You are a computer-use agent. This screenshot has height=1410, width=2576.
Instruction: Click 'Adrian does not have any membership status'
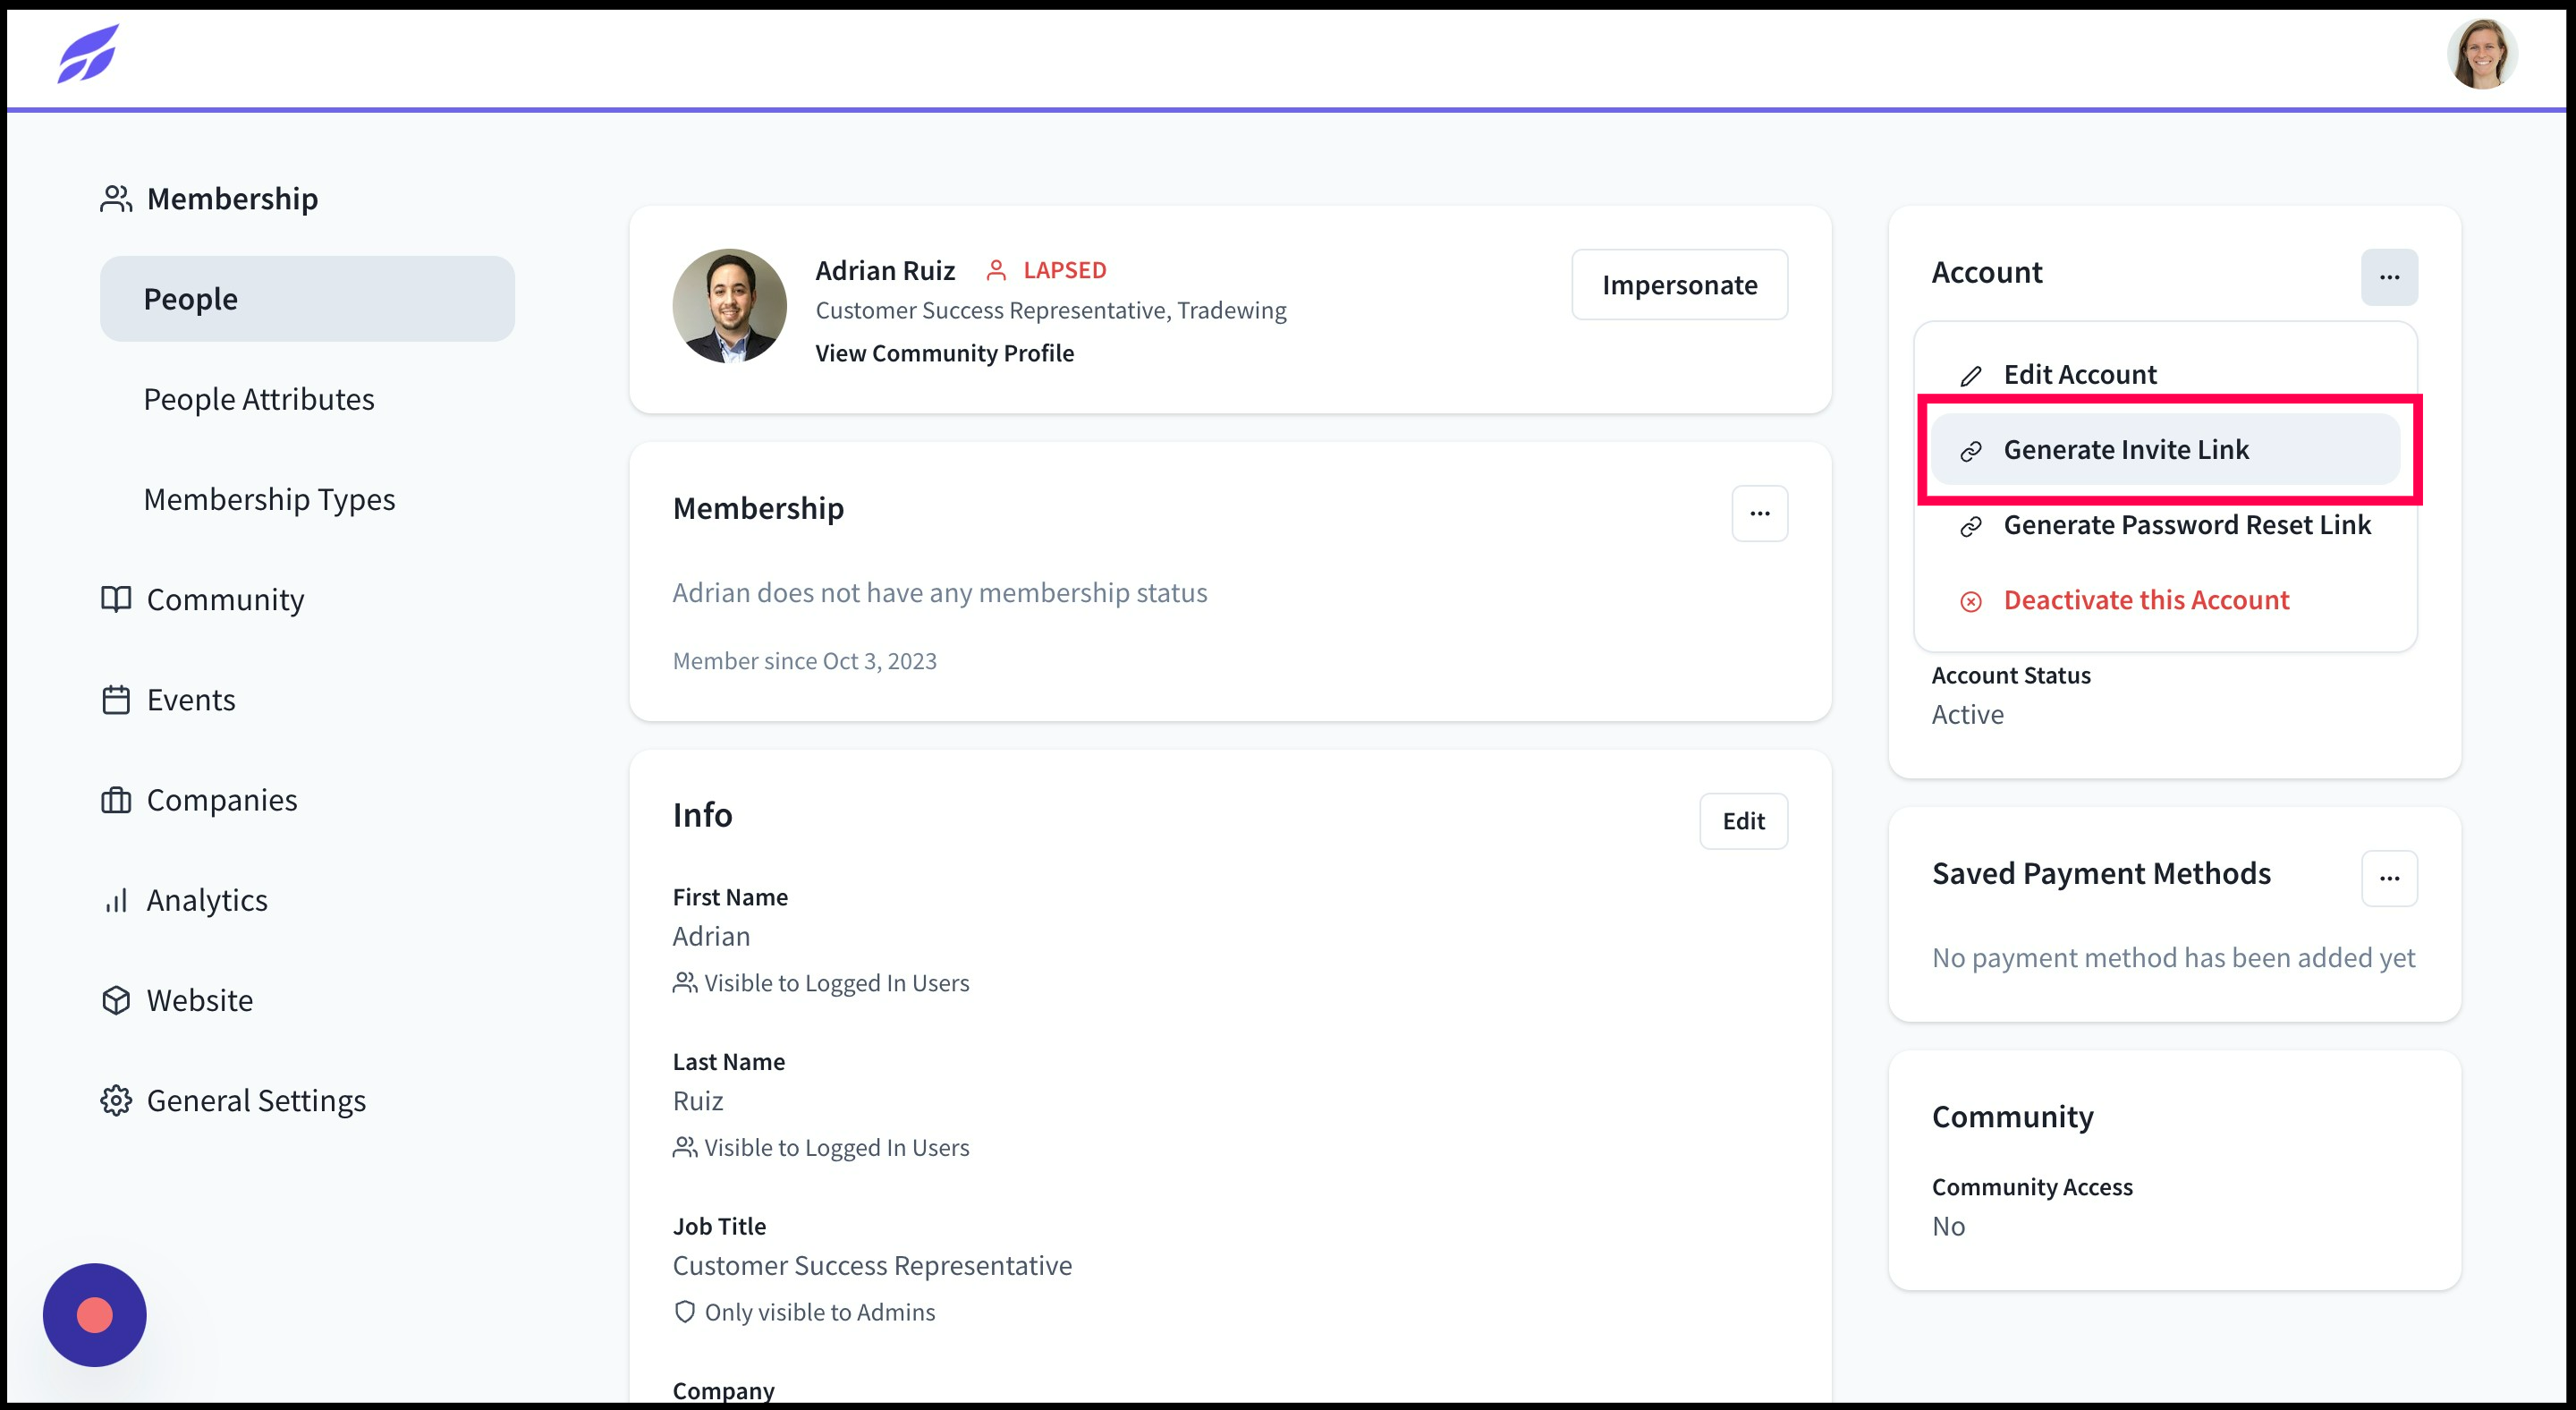click(x=939, y=593)
